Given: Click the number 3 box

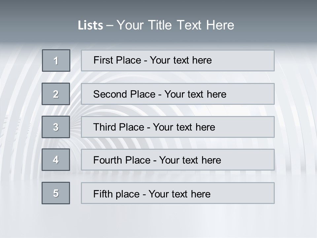Looking at the screenshot, I should click(56, 127).
